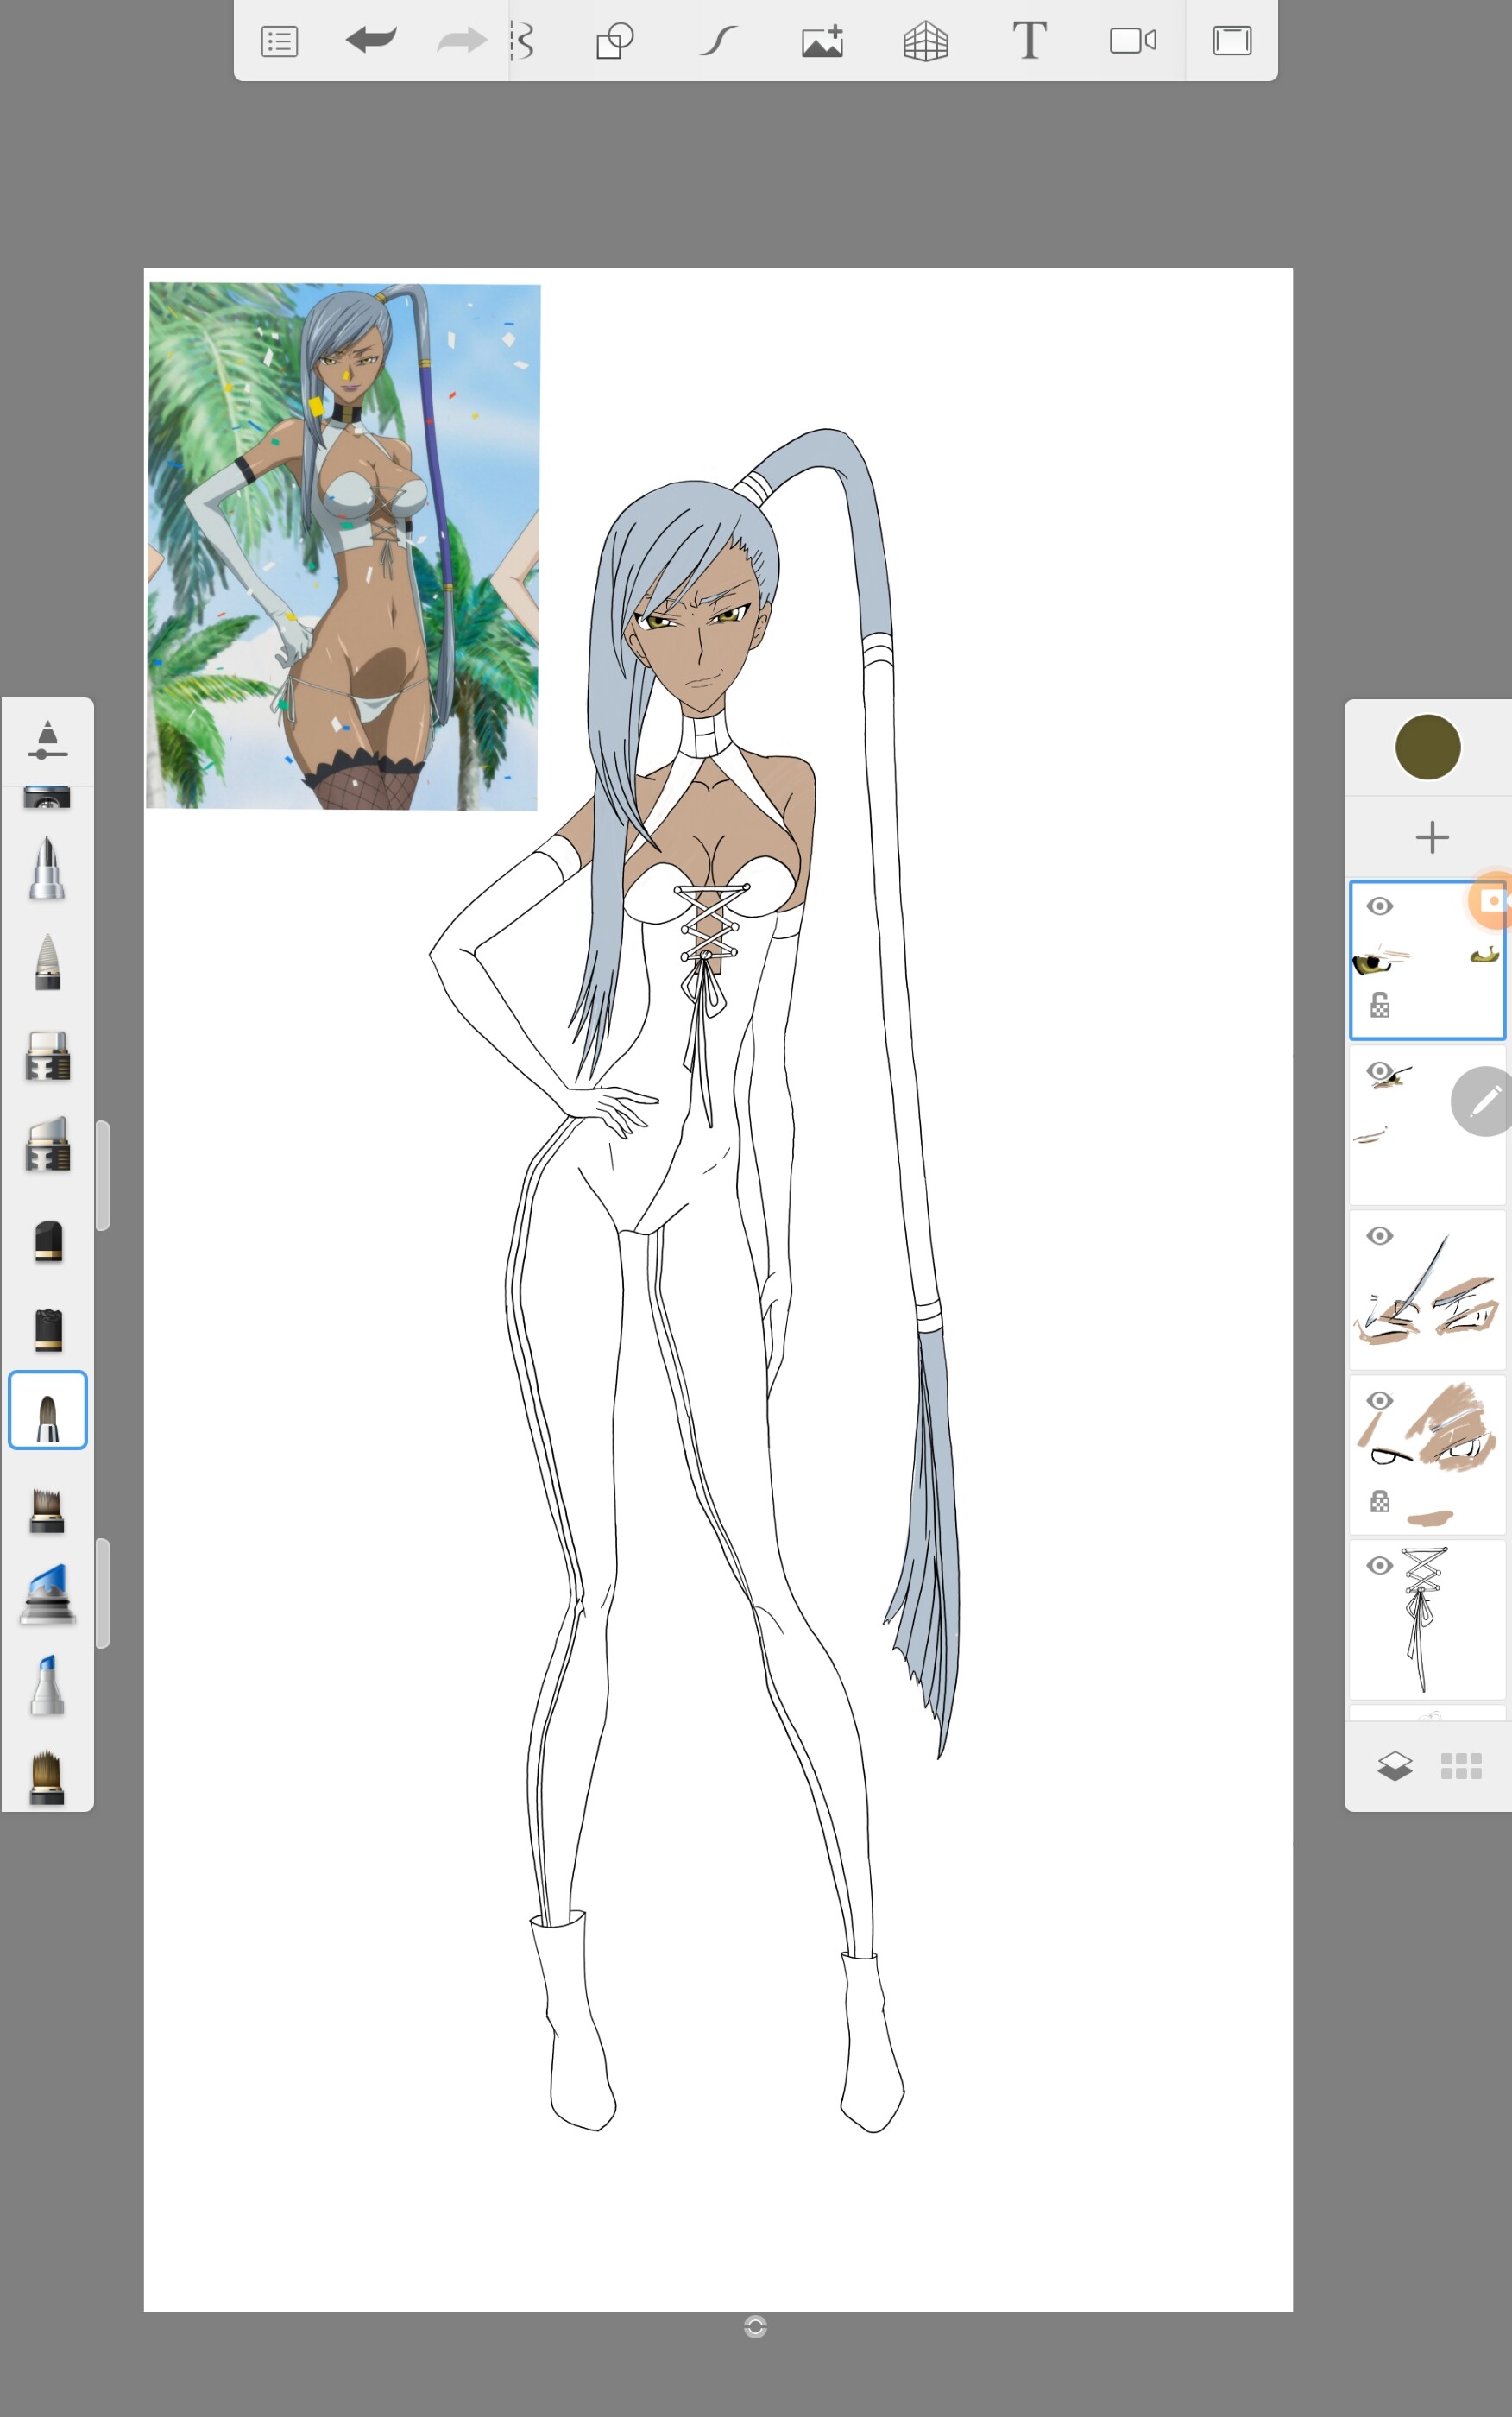This screenshot has height=2417, width=1512.
Task: Open the main menu list icon
Action: 279,42
